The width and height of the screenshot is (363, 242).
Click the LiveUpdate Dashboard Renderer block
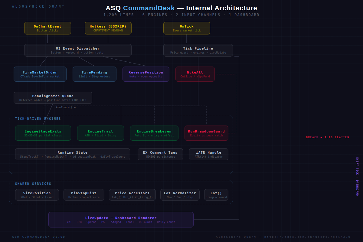(x=121, y=220)
